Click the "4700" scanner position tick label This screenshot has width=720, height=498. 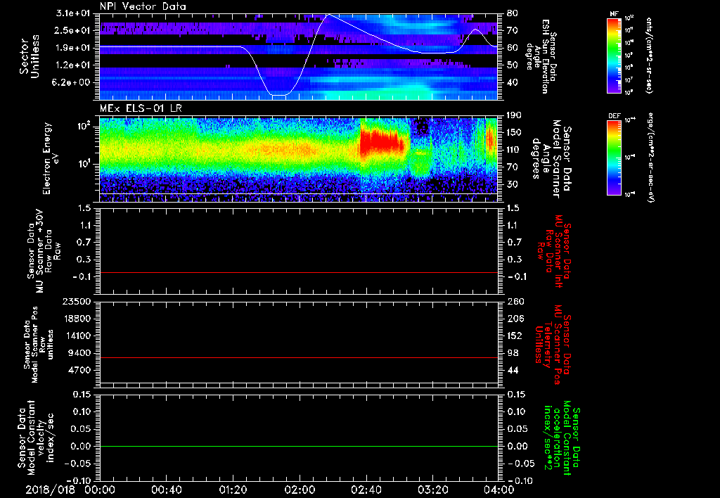[x=80, y=370]
